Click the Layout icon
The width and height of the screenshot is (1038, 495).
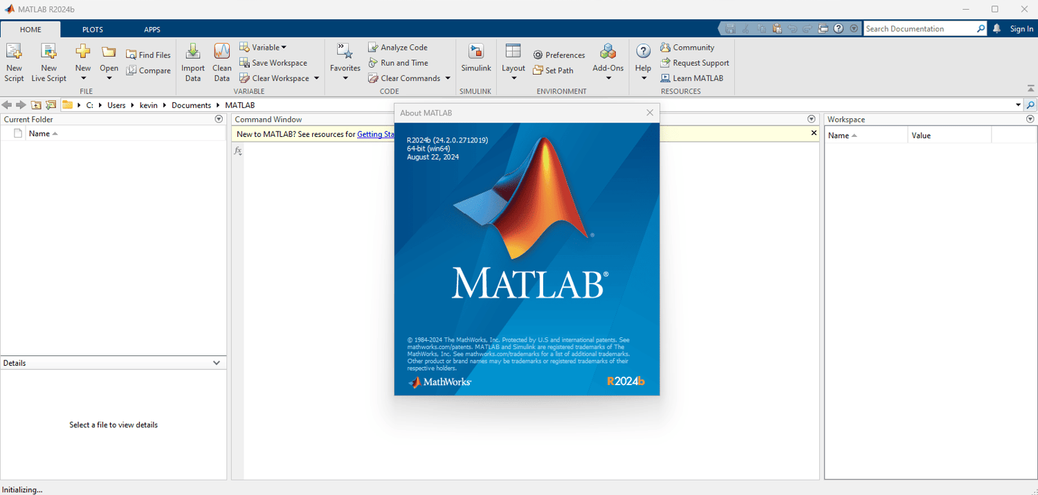pyautogui.click(x=513, y=51)
